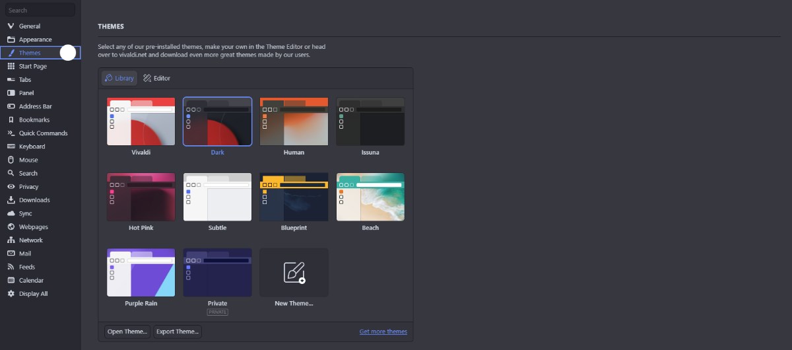Select the Subtle theme thumbnail

click(x=217, y=197)
